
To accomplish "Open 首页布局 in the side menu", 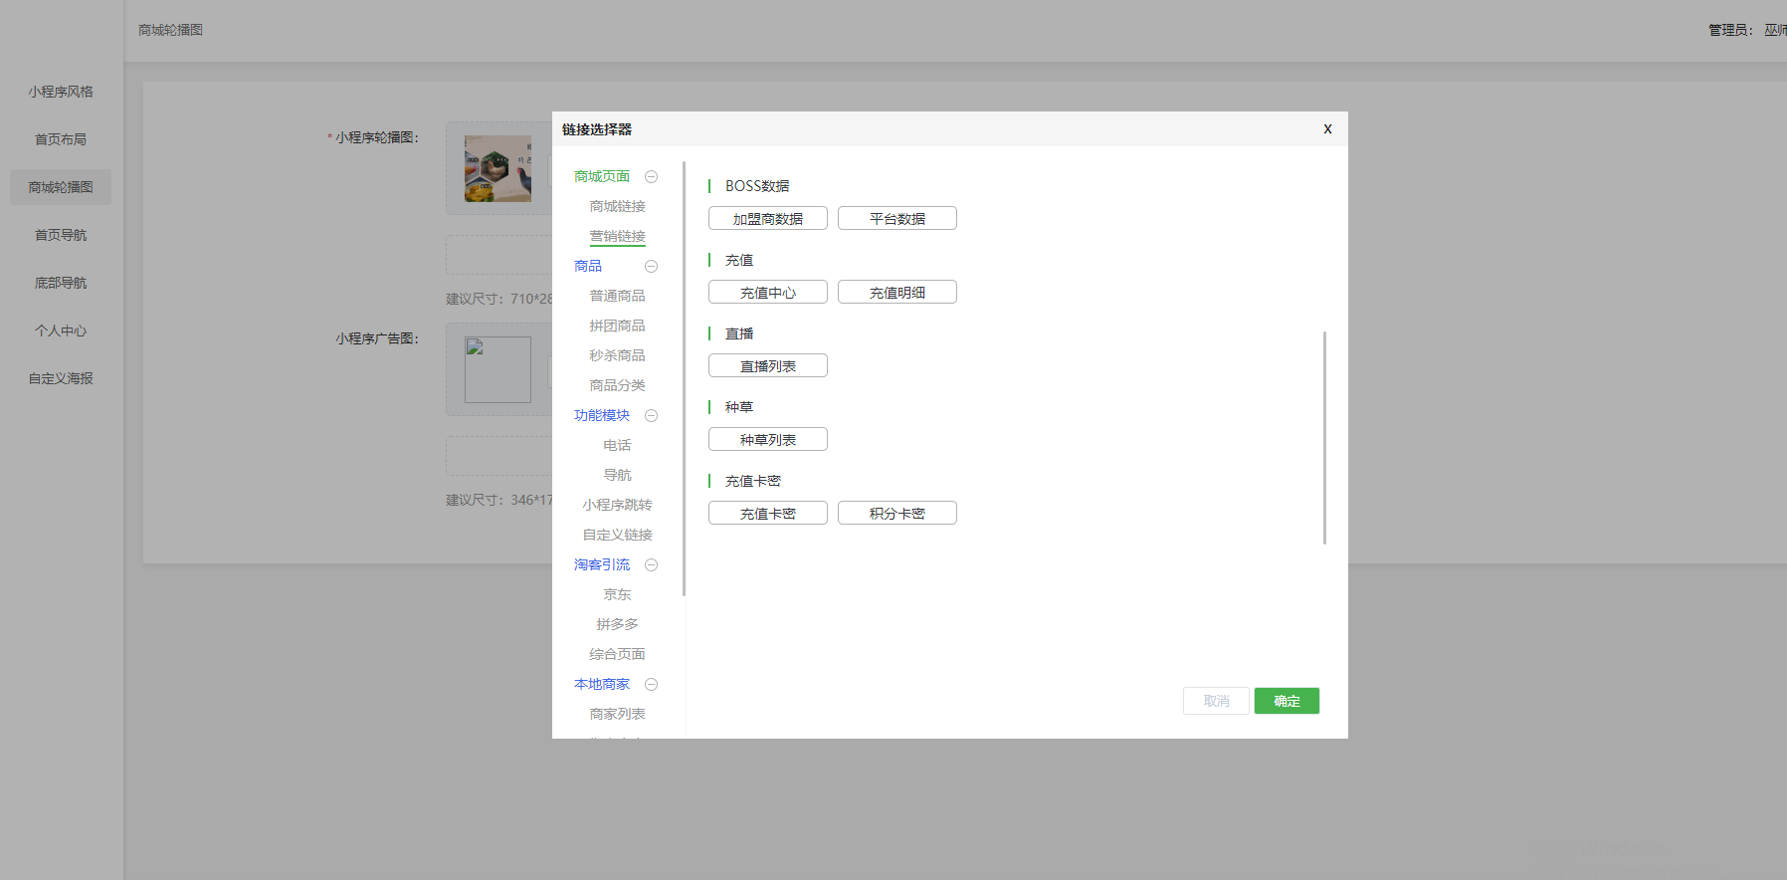I will click(x=61, y=139).
